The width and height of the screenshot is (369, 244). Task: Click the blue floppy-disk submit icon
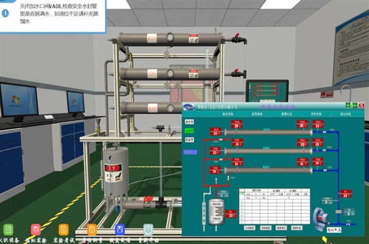coord(120,229)
